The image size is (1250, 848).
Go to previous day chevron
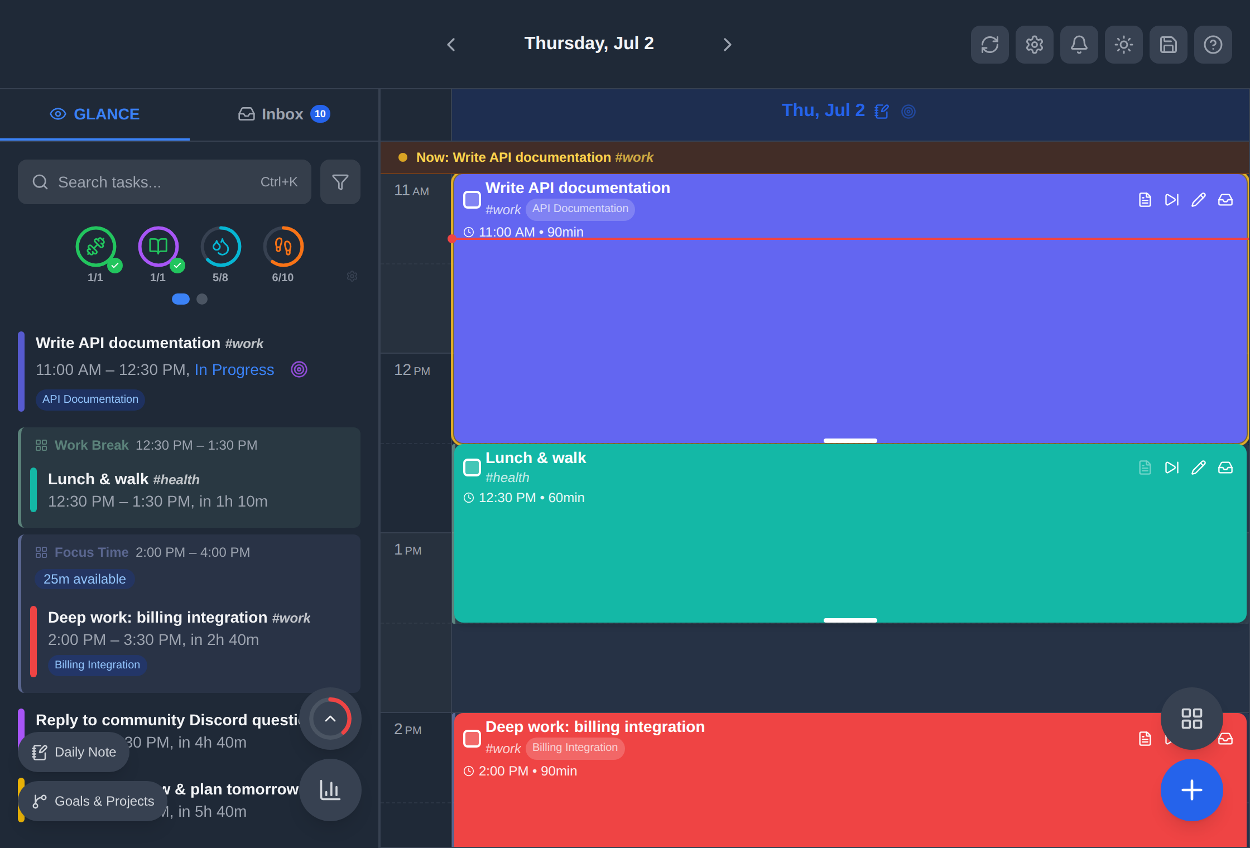(451, 45)
